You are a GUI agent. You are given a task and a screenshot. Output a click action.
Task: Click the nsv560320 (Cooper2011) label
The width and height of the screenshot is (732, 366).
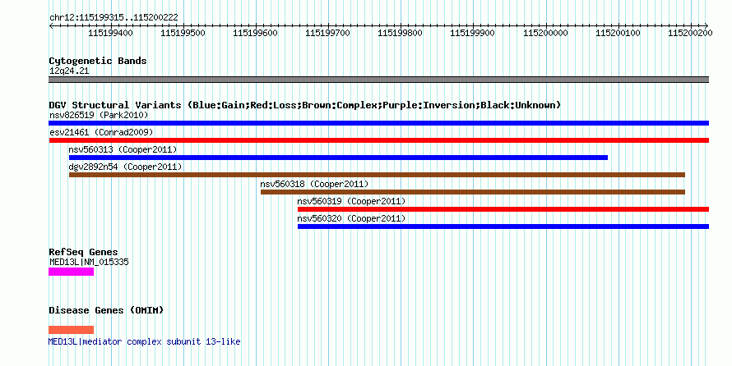tap(351, 218)
